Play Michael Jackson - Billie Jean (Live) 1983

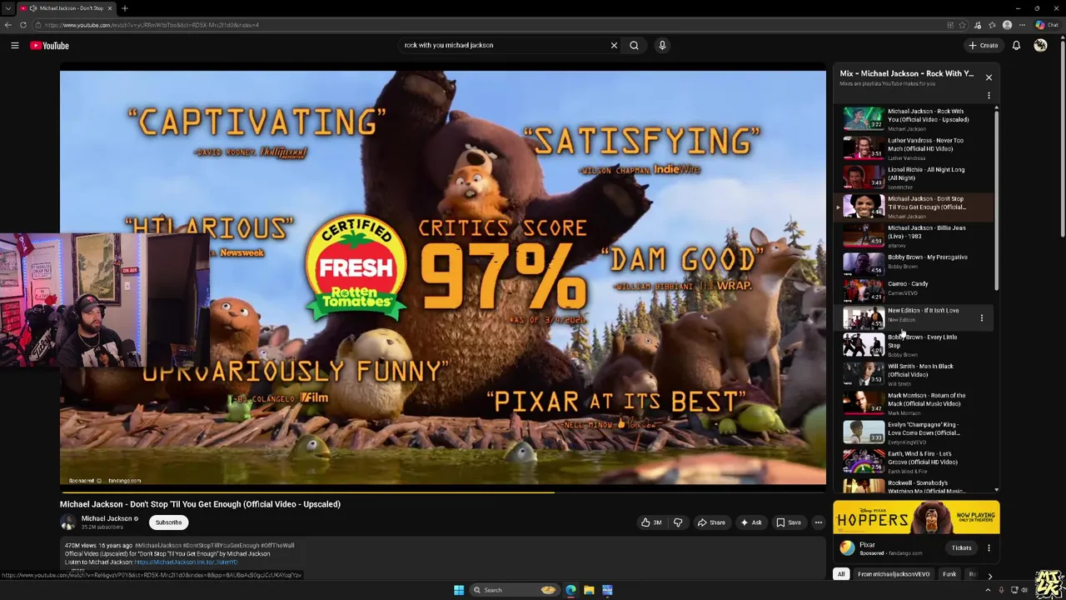point(916,235)
